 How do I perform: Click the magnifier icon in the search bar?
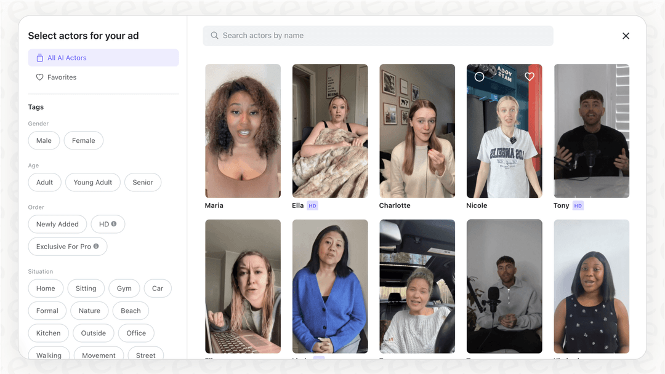click(x=214, y=36)
